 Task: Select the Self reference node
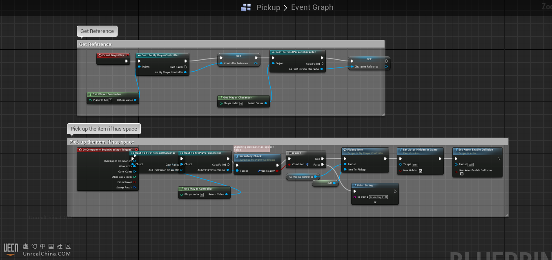(x=325, y=184)
